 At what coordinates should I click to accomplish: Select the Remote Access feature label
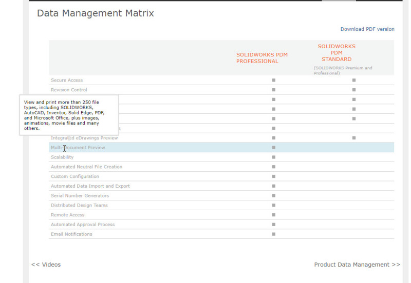coord(68,215)
